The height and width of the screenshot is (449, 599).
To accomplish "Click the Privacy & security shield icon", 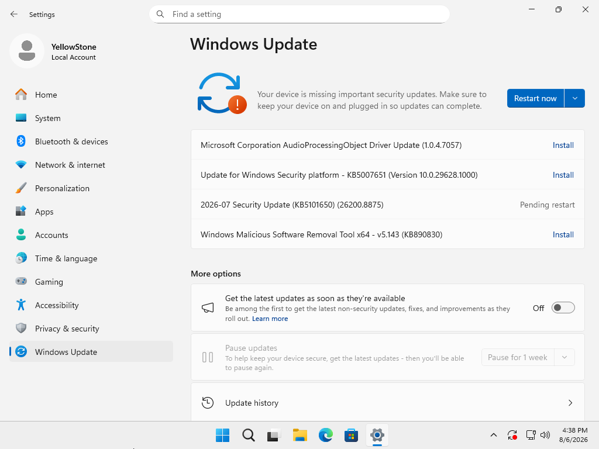I will coord(21,328).
